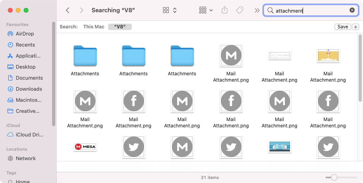Set search scope to "V8"
This screenshot has width=363, height=183.
(x=120, y=26)
